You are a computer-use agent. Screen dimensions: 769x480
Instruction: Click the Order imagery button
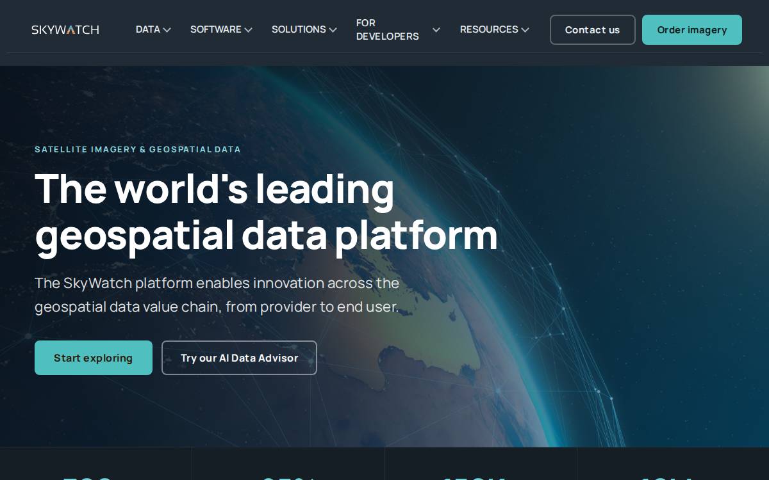[692, 30]
